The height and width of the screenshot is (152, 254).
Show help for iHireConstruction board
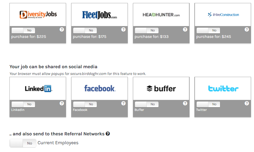(247, 30)
